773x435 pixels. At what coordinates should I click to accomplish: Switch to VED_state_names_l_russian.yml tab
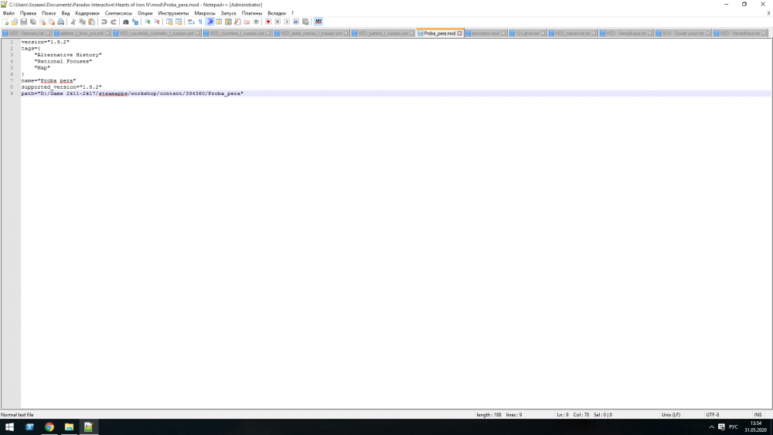311,33
